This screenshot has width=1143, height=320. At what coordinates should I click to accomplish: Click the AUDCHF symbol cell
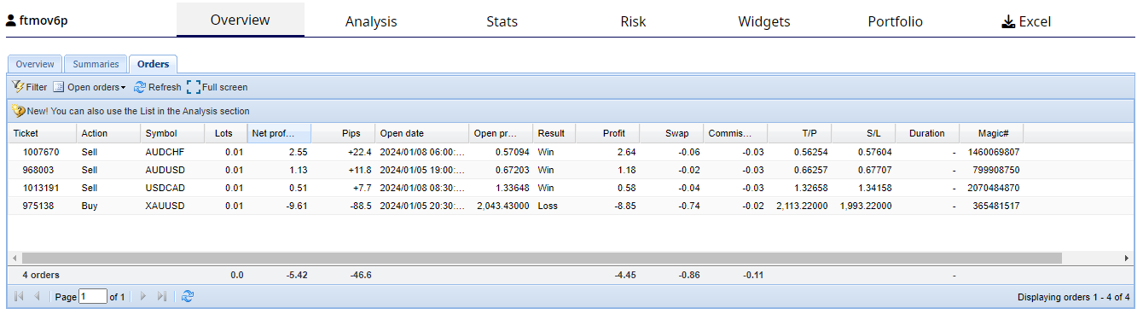pos(172,152)
